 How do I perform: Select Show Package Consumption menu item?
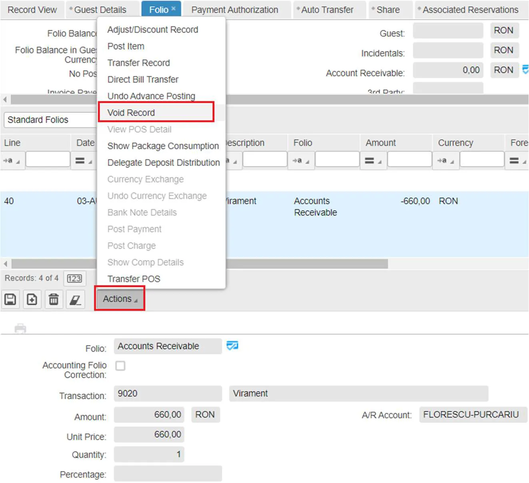click(x=163, y=146)
